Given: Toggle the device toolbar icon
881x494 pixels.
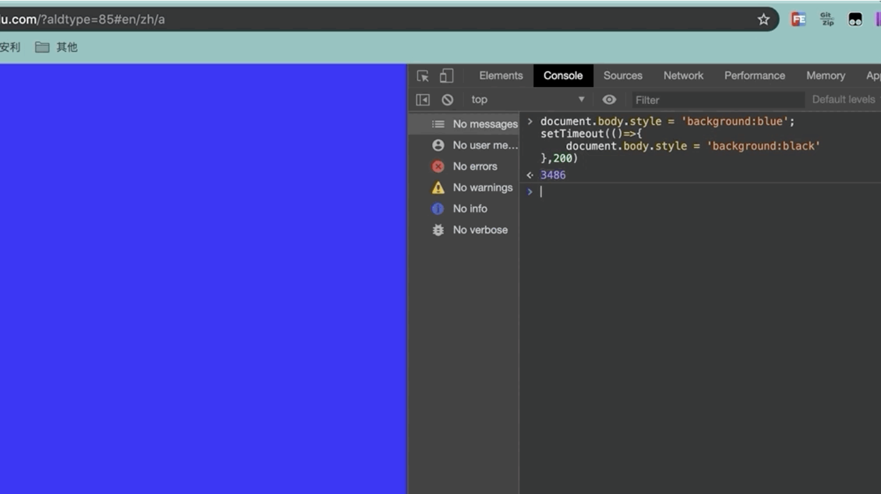Looking at the screenshot, I should point(446,76).
